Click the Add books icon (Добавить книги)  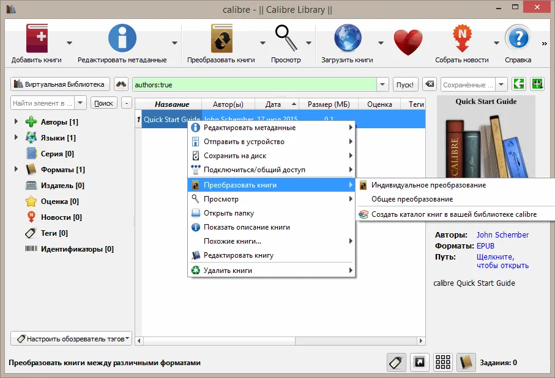(37, 38)
